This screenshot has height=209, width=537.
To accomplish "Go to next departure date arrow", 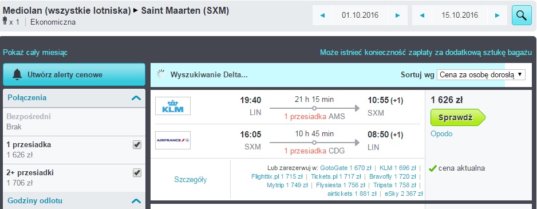I will click(398, 15).
